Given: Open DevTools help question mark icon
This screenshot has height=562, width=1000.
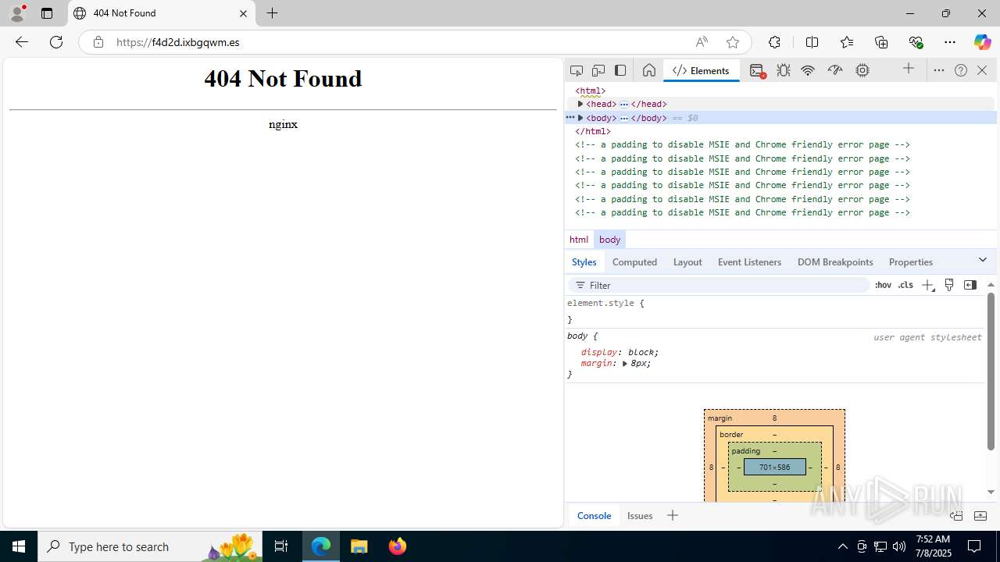Looking at the screenshot, I should pos(961,70).
